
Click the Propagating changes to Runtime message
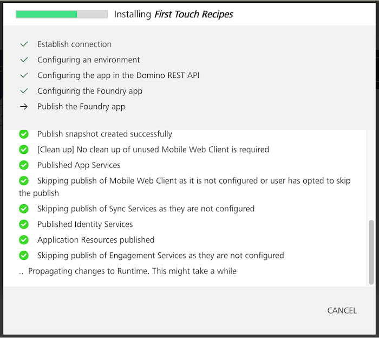(132, 271)
